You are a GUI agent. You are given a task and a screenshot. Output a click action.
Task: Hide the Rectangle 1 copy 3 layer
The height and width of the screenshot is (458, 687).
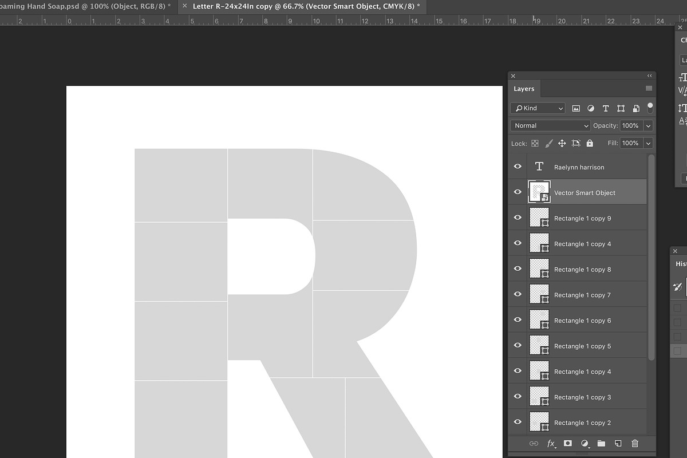coord(518,396)
